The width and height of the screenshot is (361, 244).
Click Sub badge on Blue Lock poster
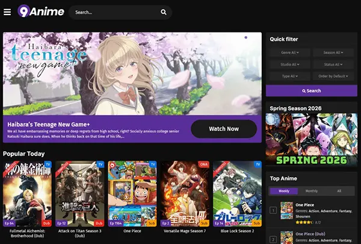tap(257, 224)
